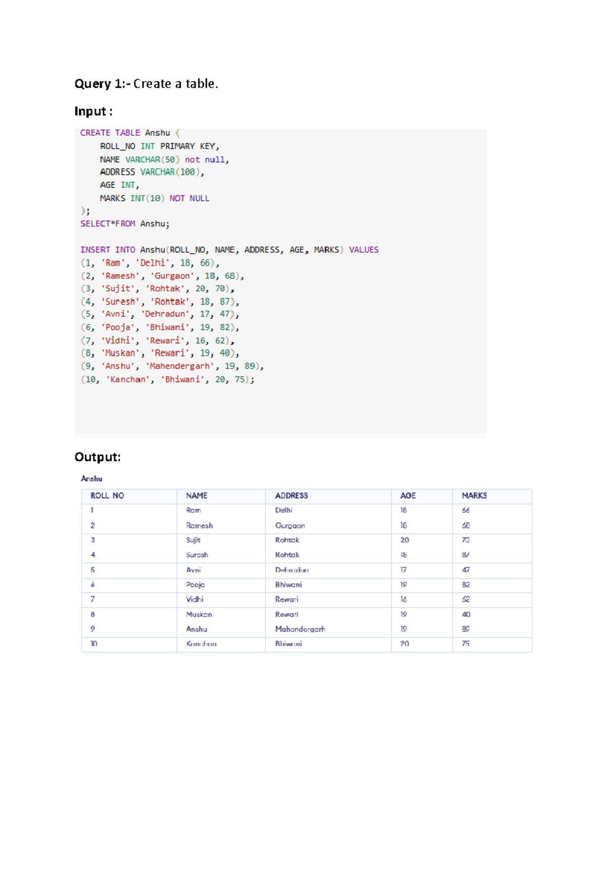Click the "Ram" cell in the output table
The height and width of the screenshot is (871, 616).
[194, 510]
